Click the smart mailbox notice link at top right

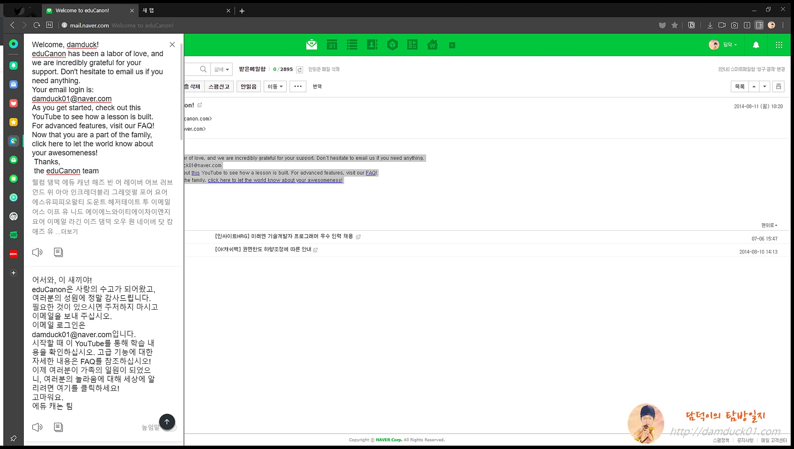[752, 69]
